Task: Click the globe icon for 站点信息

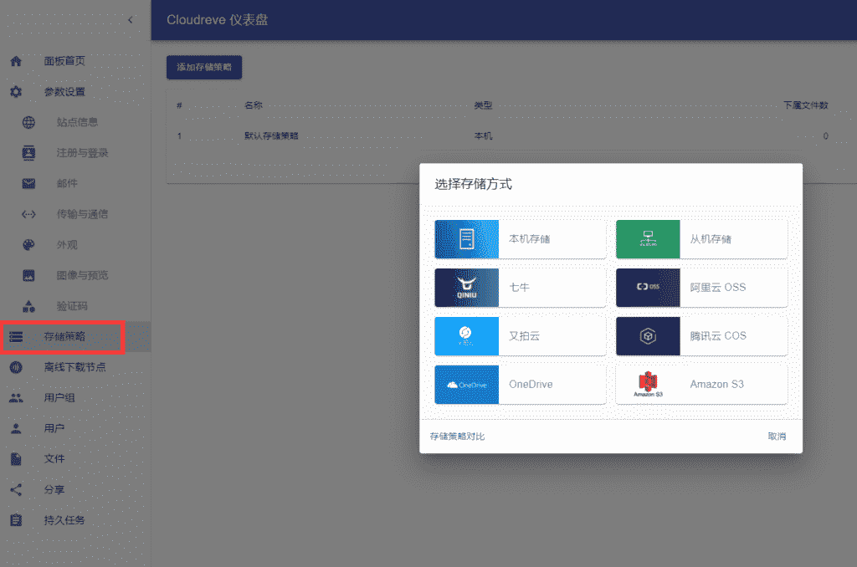Action: coord(28,122)
